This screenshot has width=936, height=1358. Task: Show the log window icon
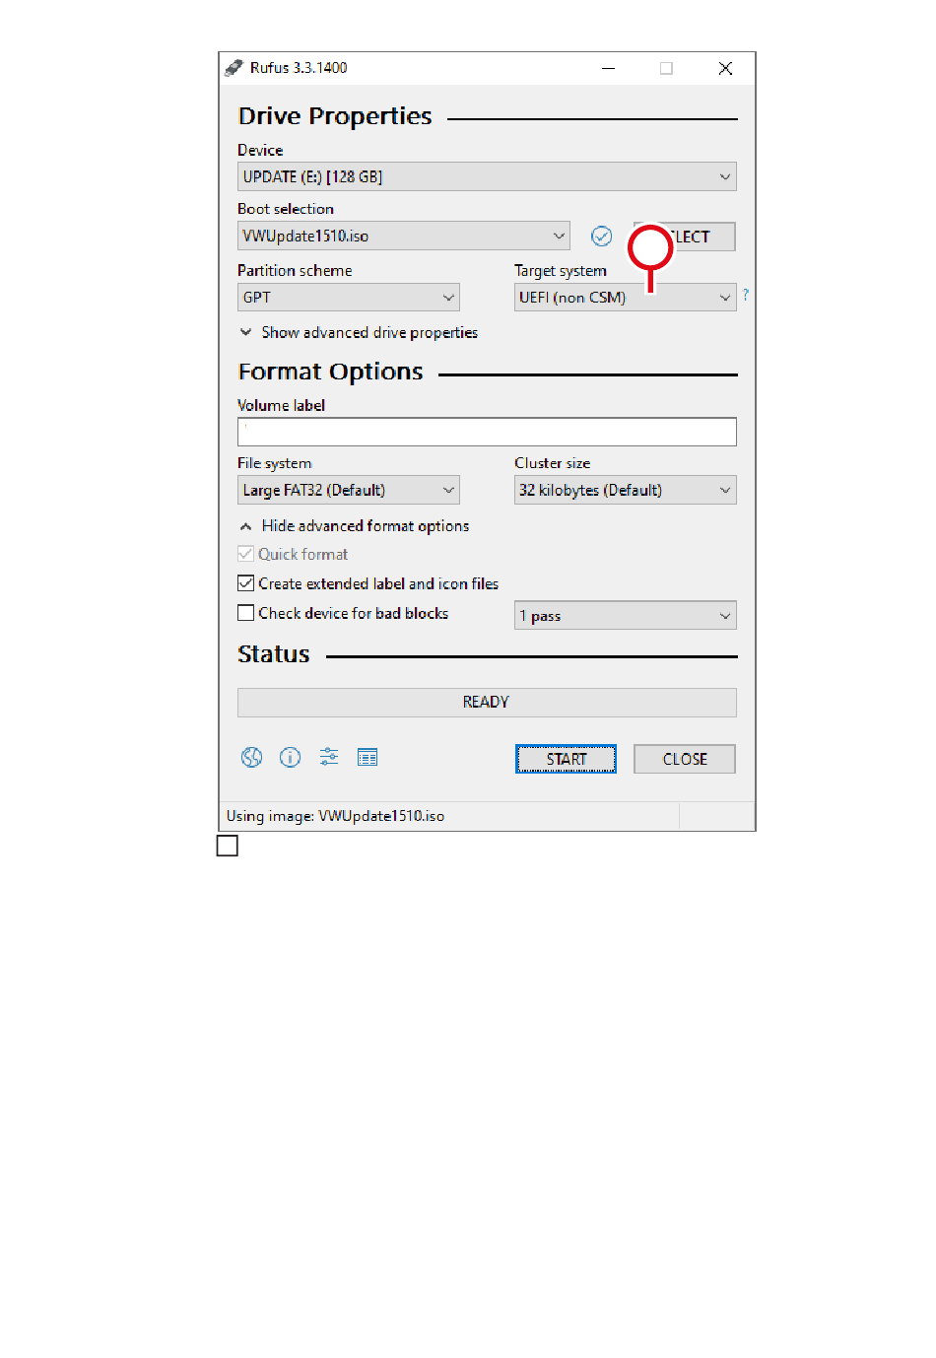pyautogui.click(x=368, y=757)
